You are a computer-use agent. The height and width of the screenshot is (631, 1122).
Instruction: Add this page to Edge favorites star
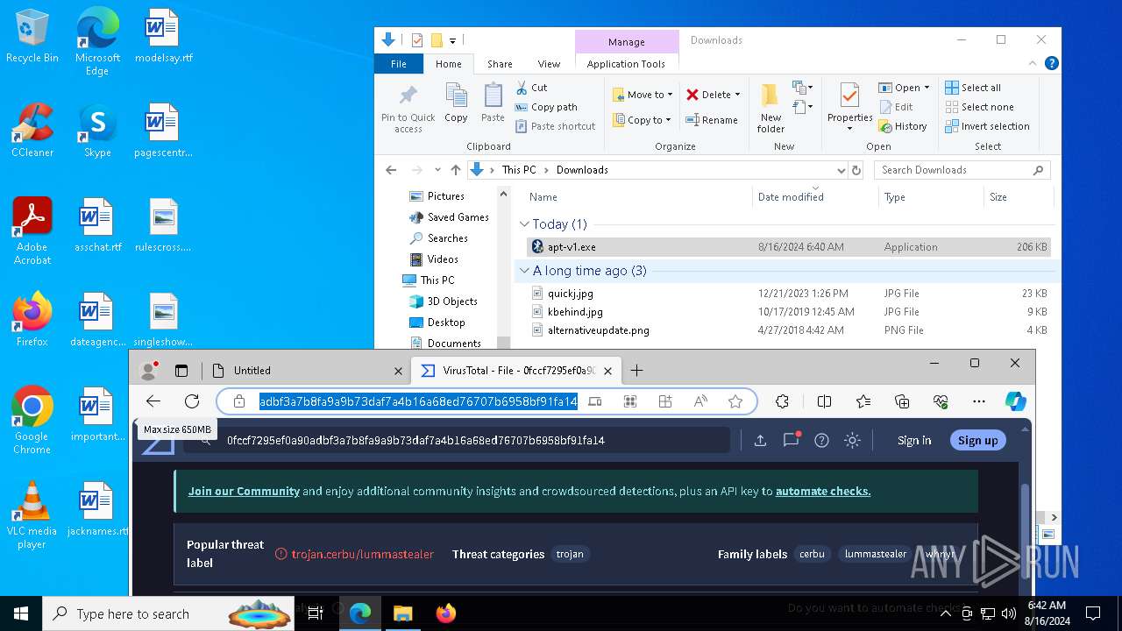coord(735,401)
